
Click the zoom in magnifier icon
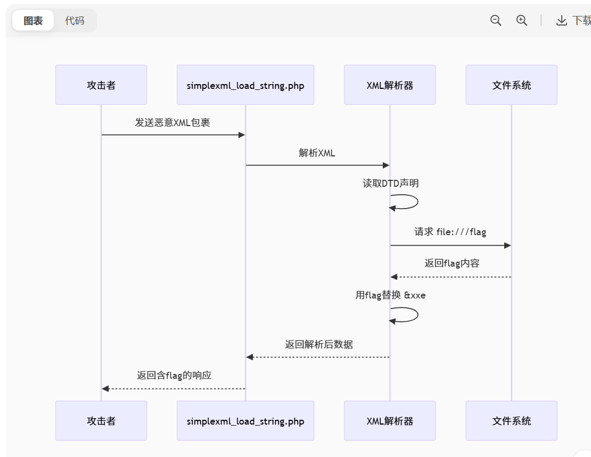(x=522, y=21)
